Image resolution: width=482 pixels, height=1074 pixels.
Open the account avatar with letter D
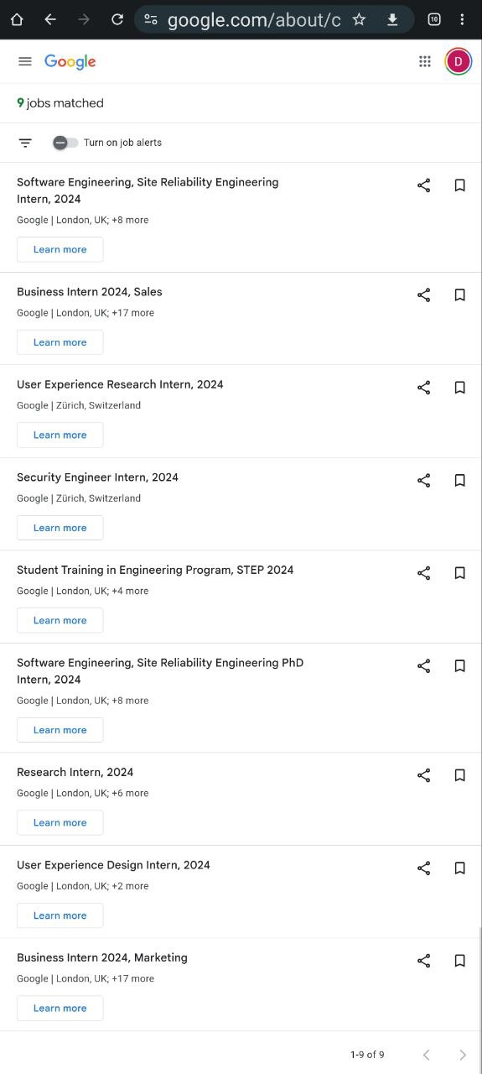pyautogui.click(x=459, y=61)
